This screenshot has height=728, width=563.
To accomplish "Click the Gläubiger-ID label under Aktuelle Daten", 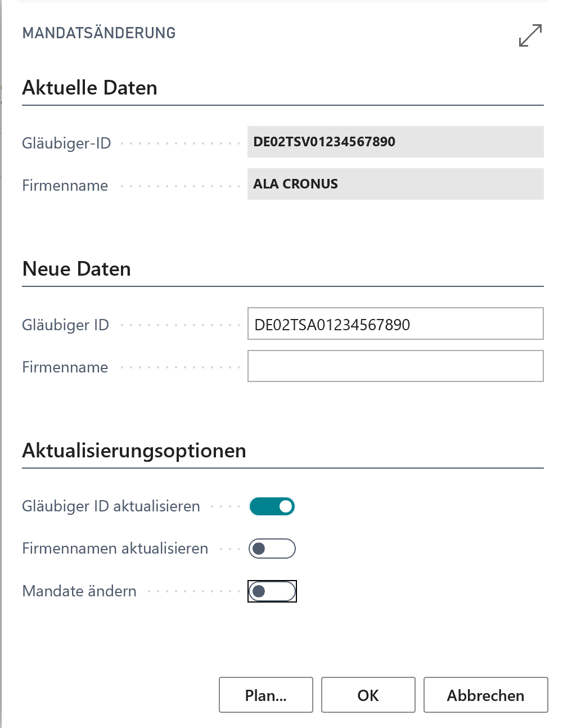I will pyautogui.click(x=66, y=143).
